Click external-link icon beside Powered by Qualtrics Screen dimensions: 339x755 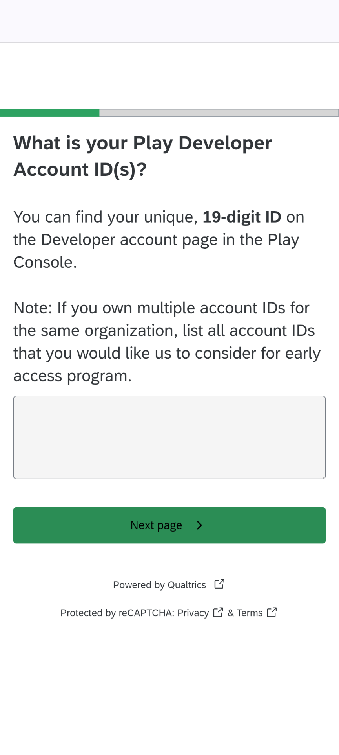point(219,584)
